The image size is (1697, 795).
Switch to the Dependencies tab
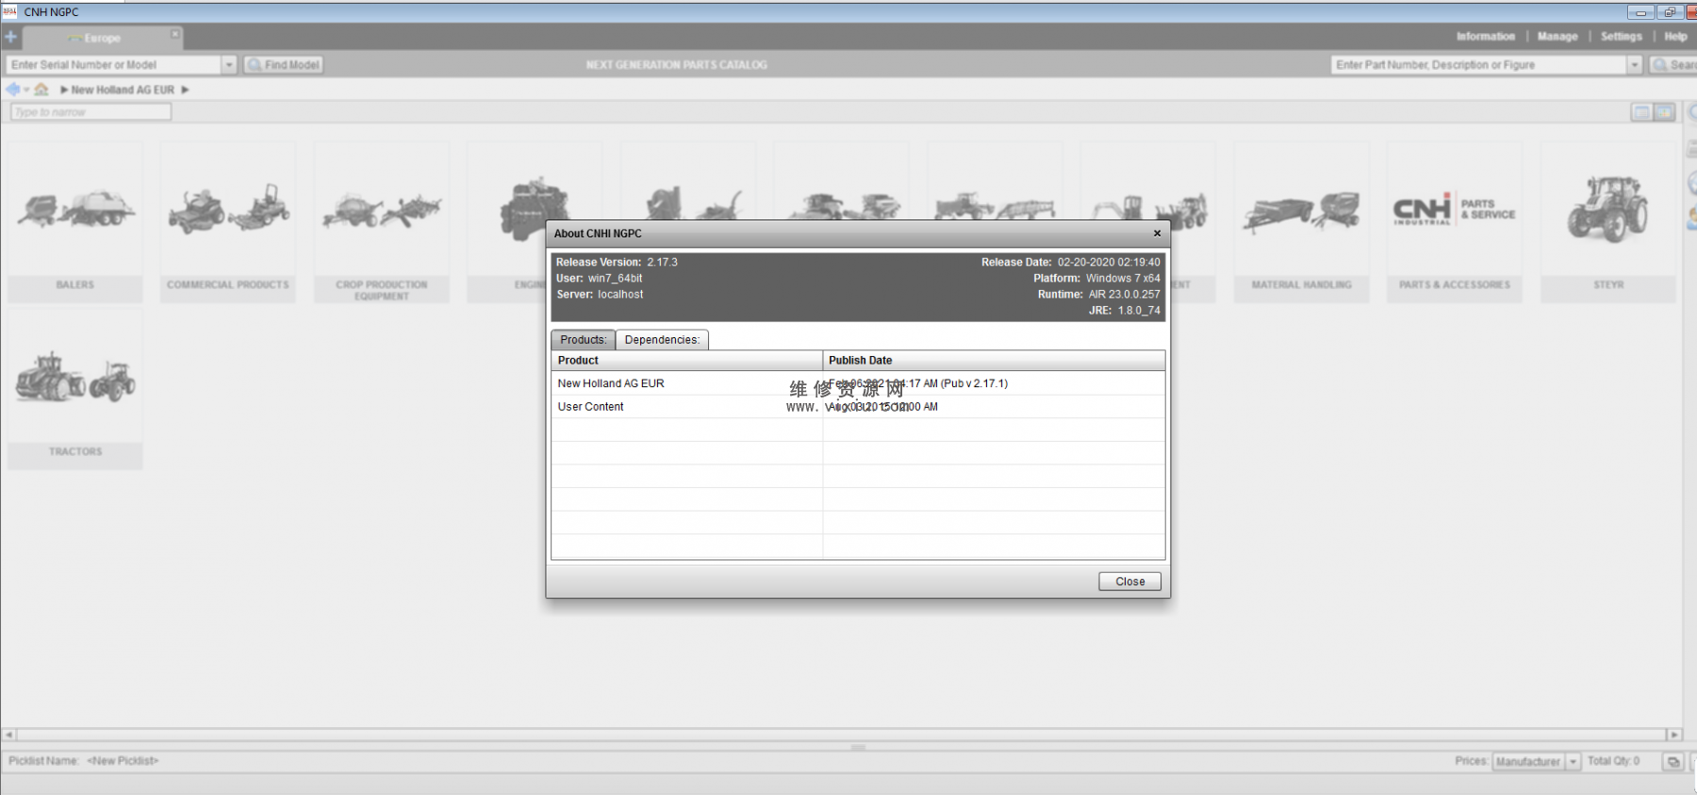[662, 340]
